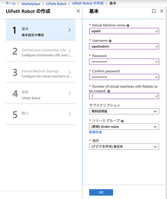Open info icon beside リソース グループ
This screenshot has width=167, height=199.
tap(122, 121)
